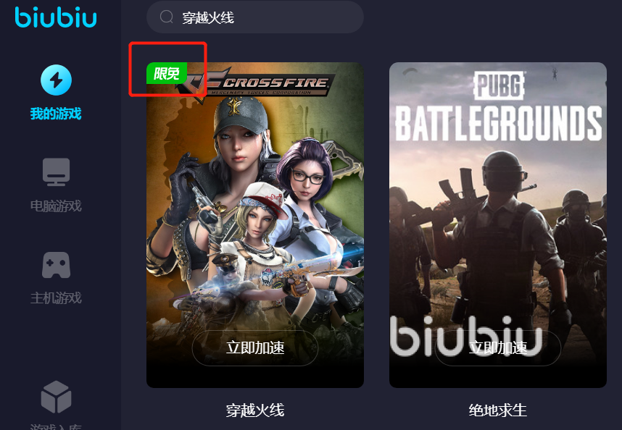Click the 穿越火线 game title
Viewport: 622px width, 430px height.
[x=255, y=410]
